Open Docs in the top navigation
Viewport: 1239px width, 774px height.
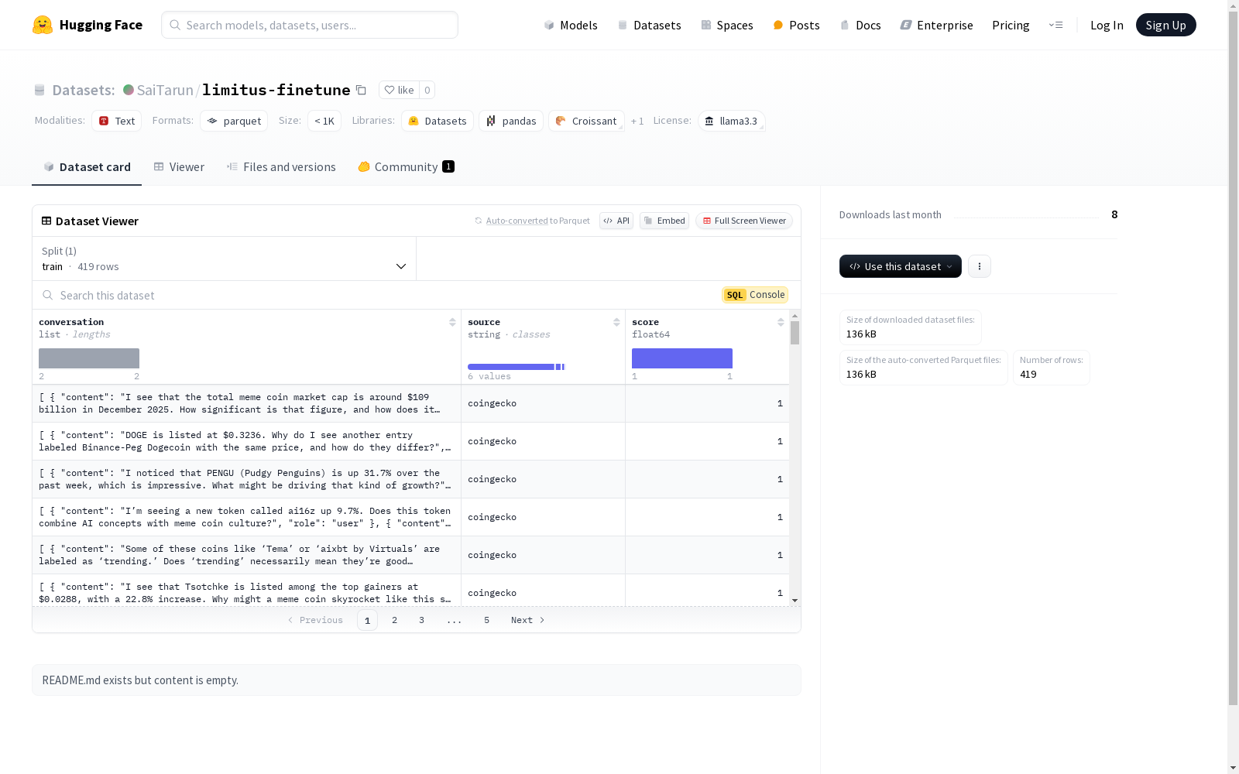(x=860, y=25)
